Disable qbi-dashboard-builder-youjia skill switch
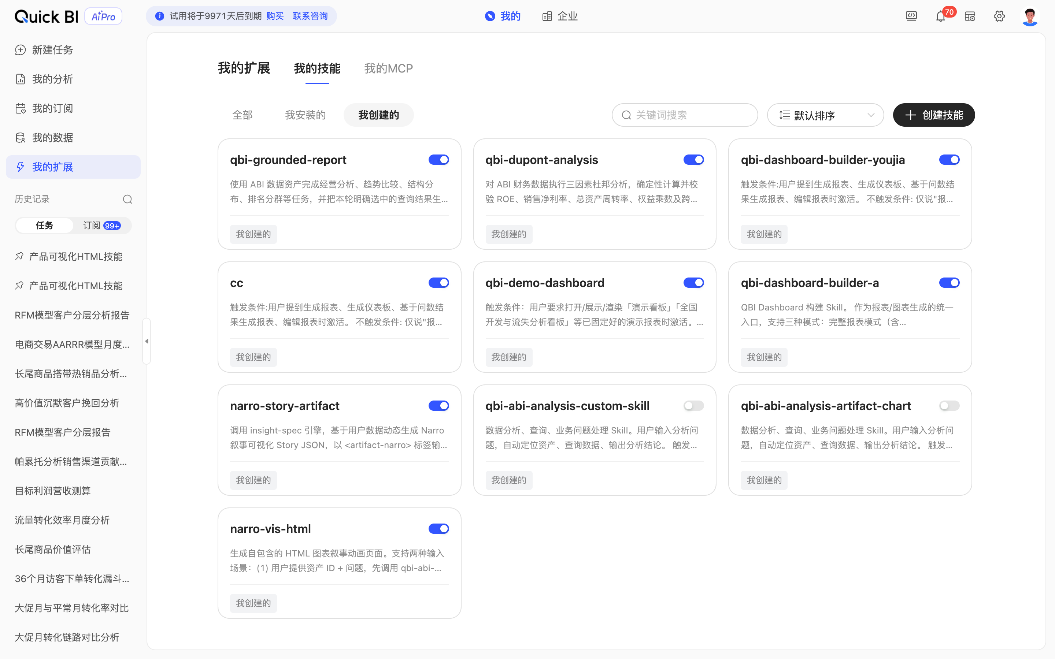 [949, 160]
